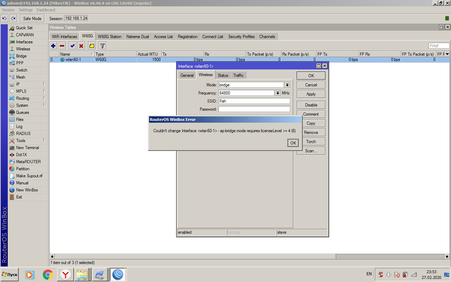This screenshot has height=282, width=451.
Task: Open the Frequency dropdown arrow
Action: tap(278, 93)
